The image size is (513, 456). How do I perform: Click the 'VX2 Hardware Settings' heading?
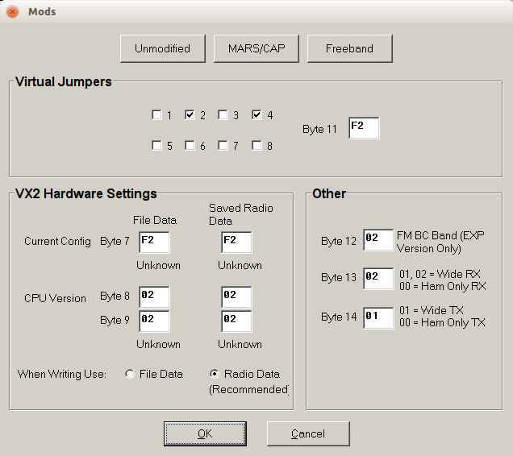(x=86, y=194)
